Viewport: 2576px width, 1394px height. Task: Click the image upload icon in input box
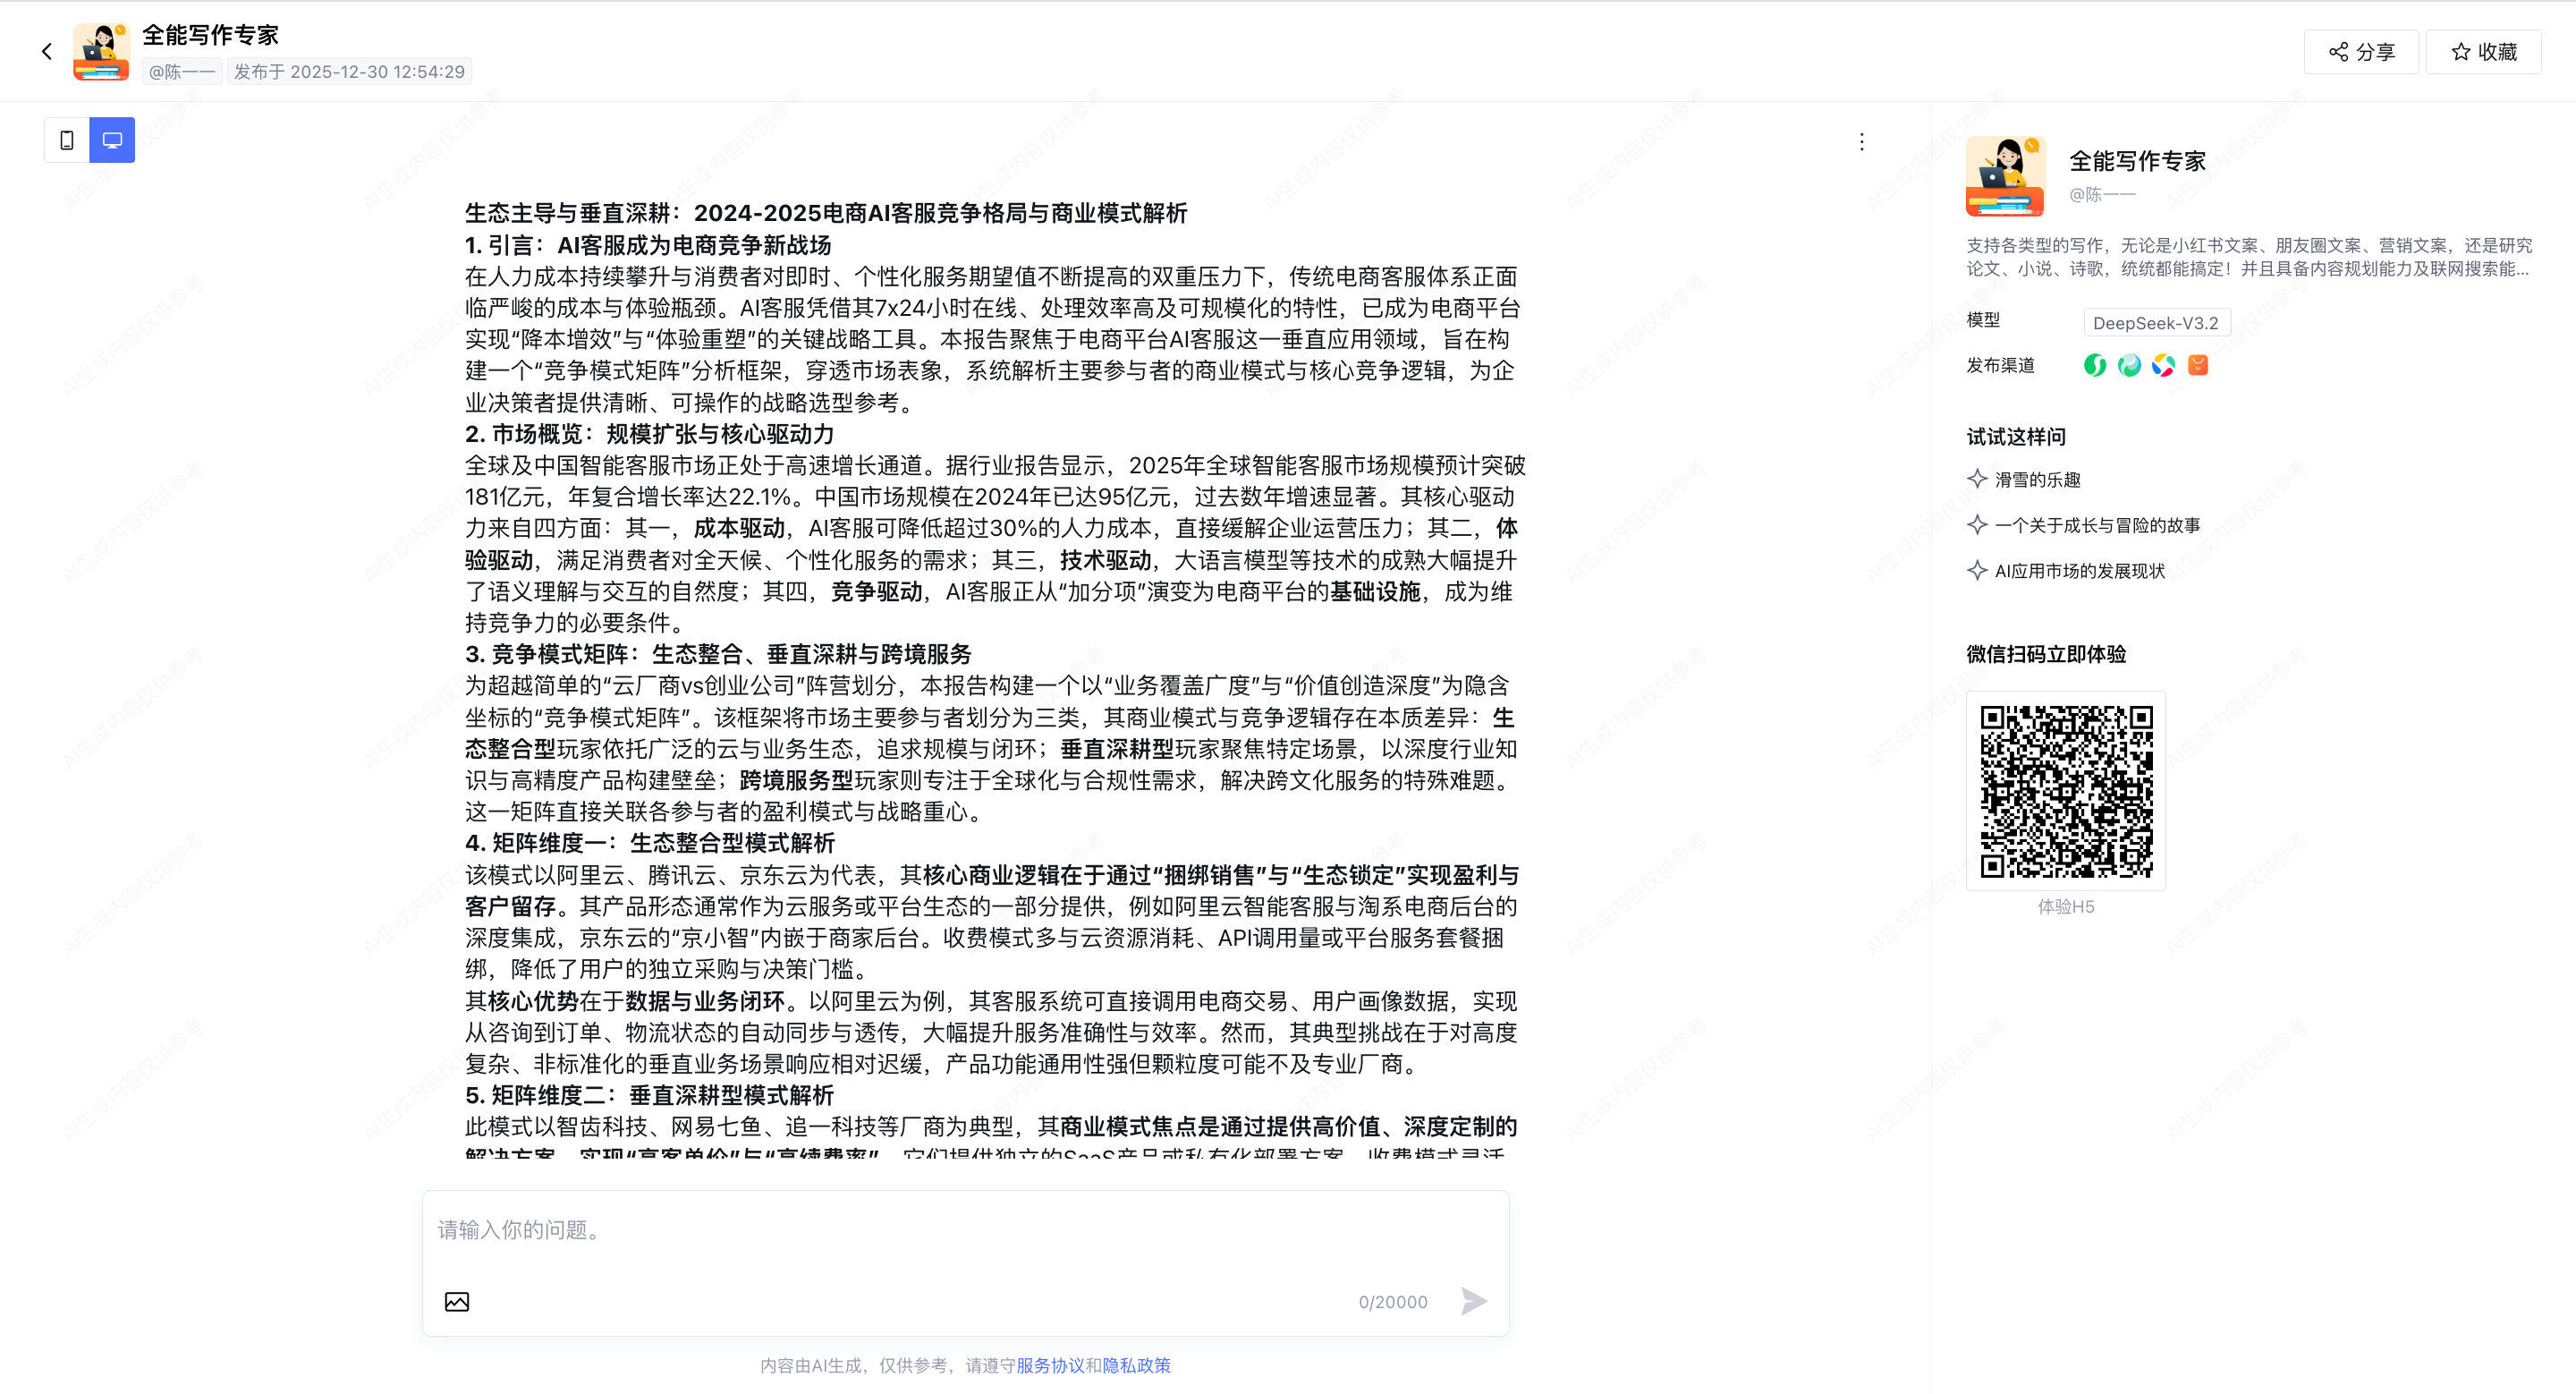[457, 1301]
